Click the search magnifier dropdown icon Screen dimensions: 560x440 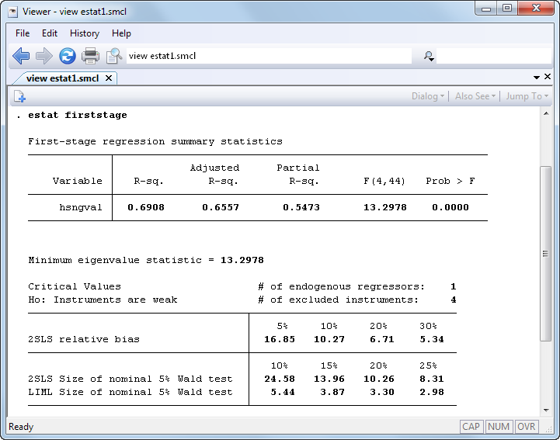pos(429,56)
